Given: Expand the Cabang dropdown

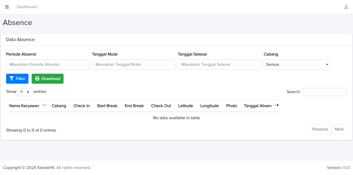Looking at the screenshot, I should pos(297,64).
